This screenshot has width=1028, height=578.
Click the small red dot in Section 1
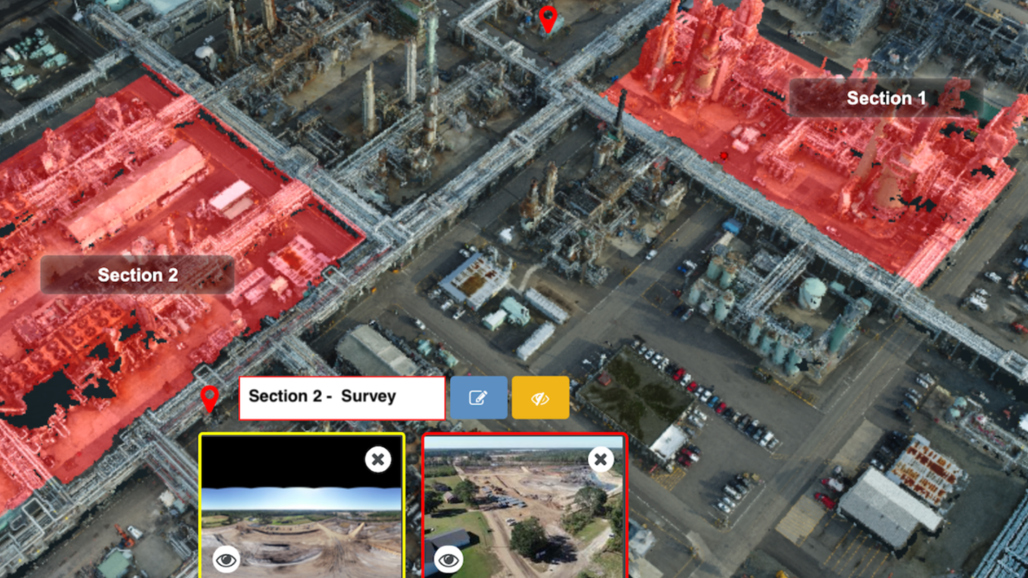(x=723, y=156)
